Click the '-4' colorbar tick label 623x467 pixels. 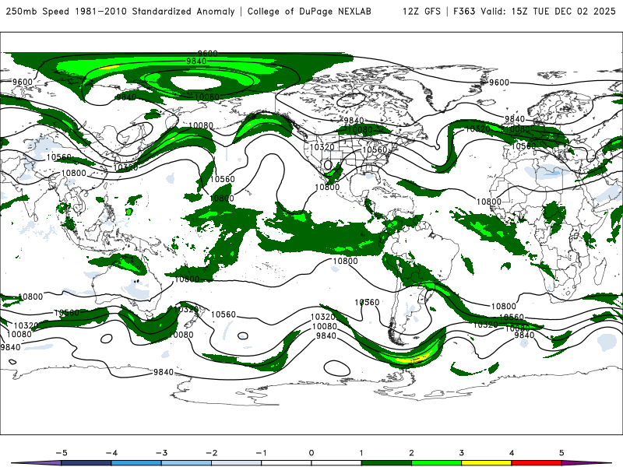pyautogui.click(x=111, y=453)
